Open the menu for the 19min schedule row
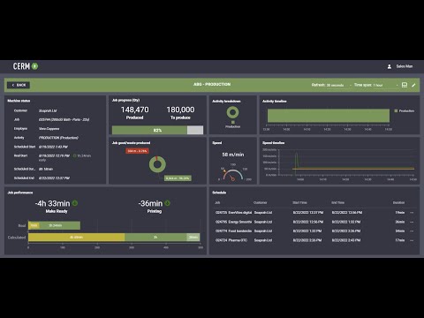This screenshot has width=424, height=318. (x=412, y=213)
